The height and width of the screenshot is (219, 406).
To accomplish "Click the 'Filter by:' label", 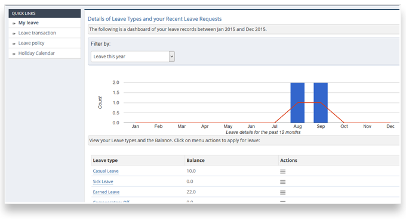I will click(100, 44).
